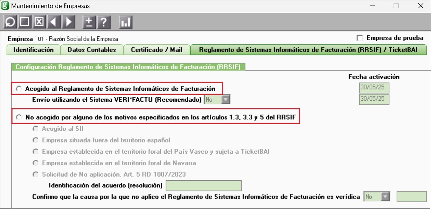The height and width of the screenshot is (209, 431).
Task: Click the plus-minus toolbar icon
Action: (x=89, y=22)
